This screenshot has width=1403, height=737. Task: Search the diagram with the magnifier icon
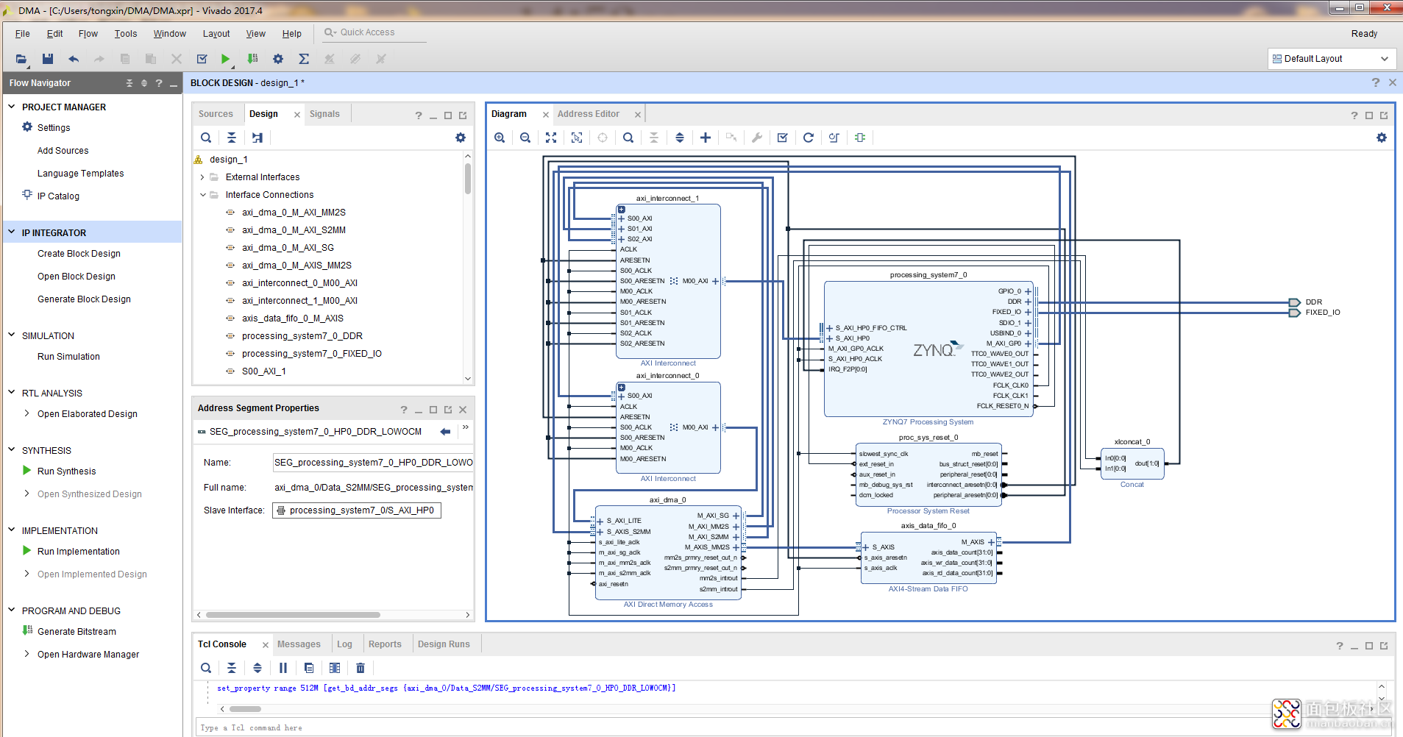pos(628,138)
